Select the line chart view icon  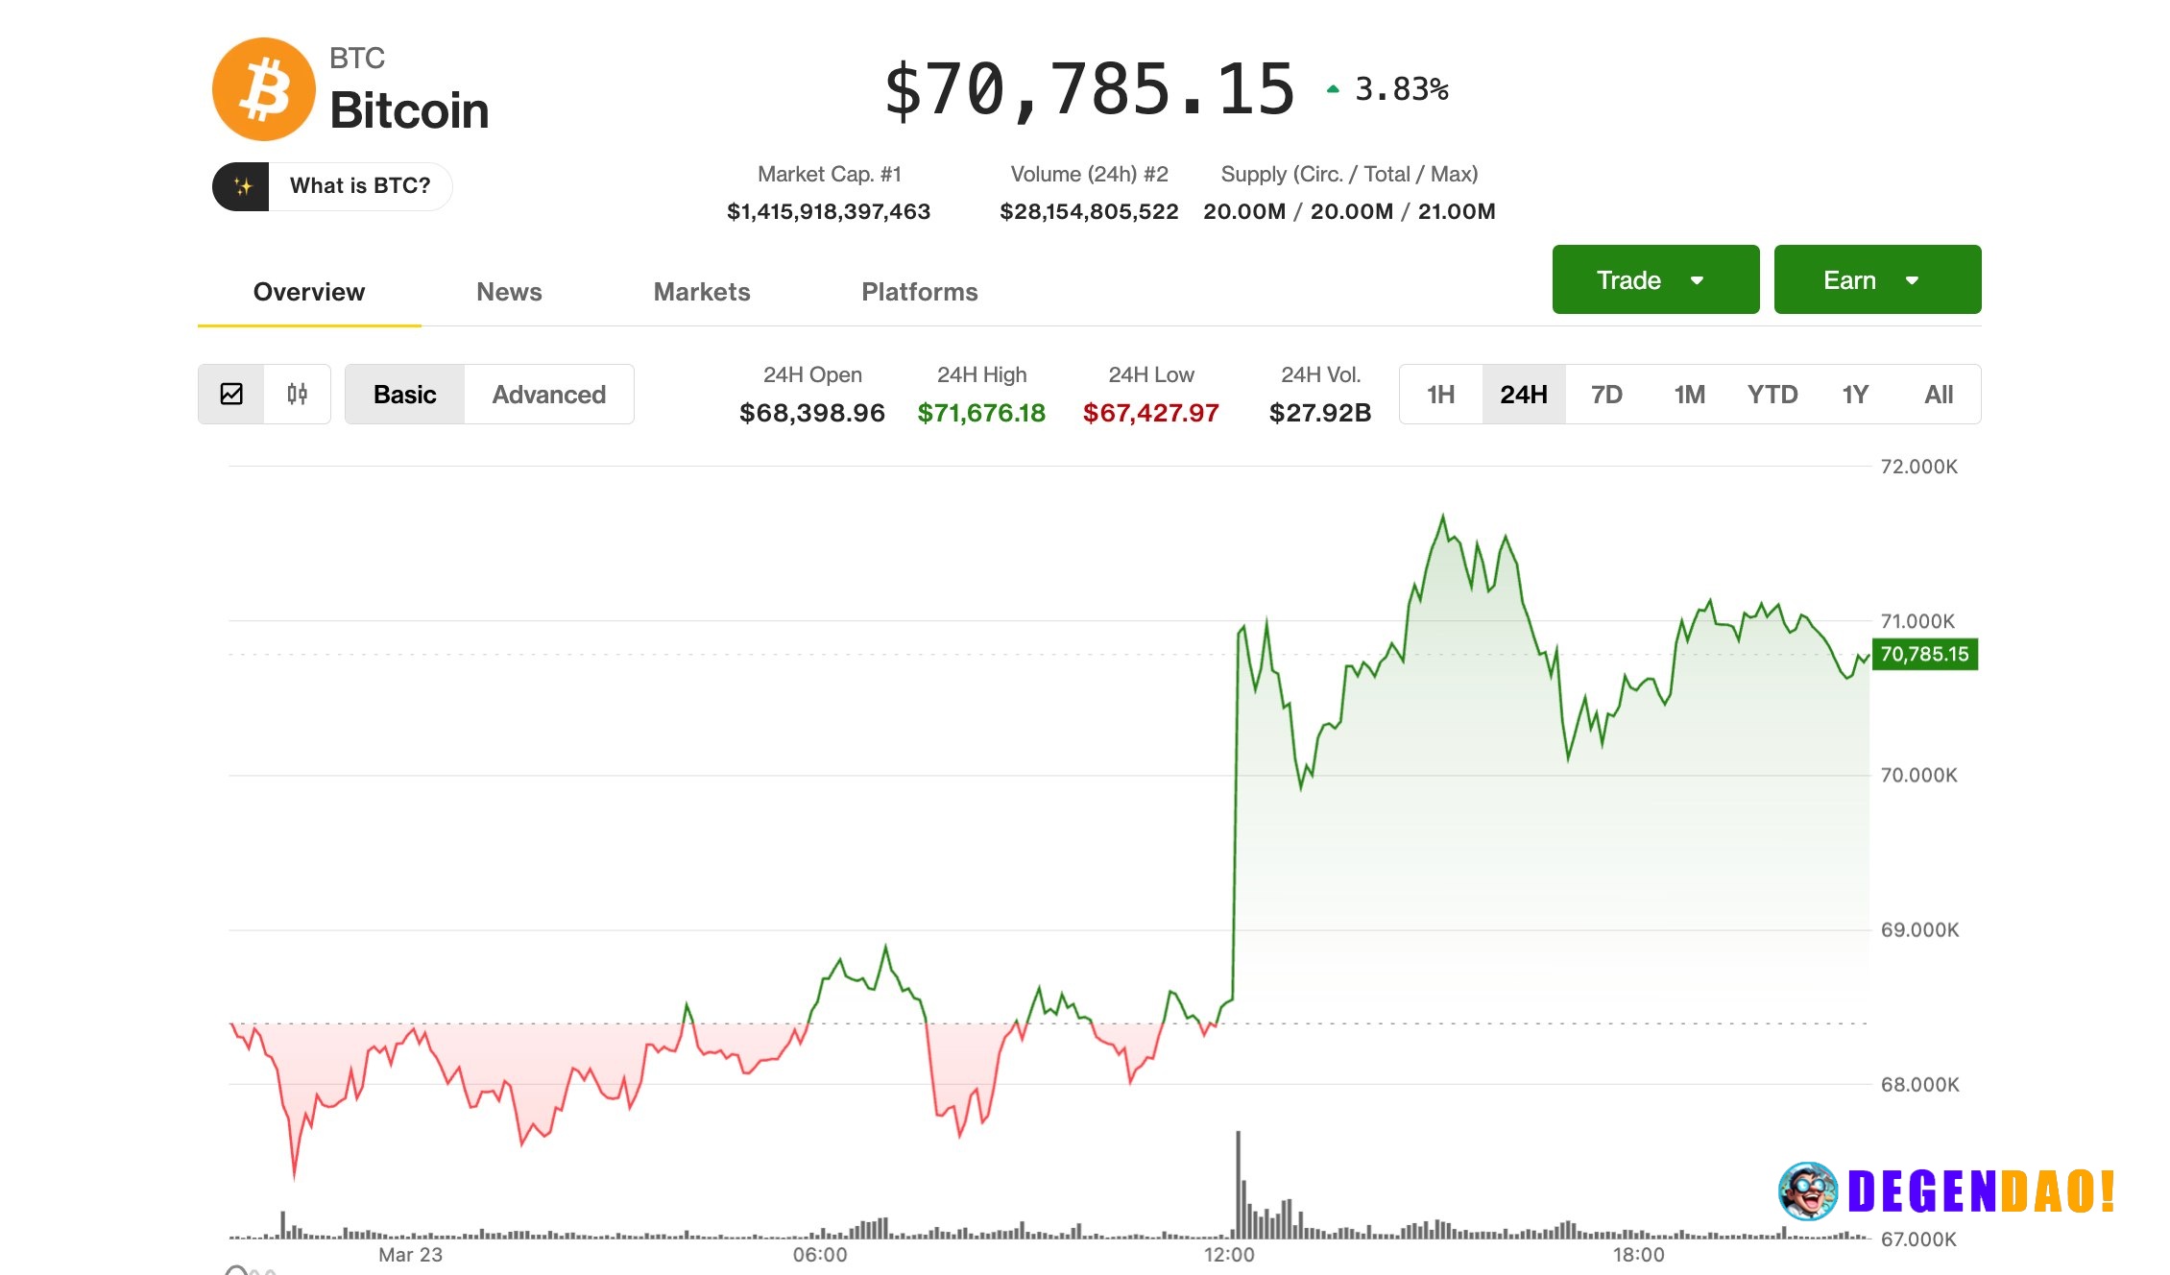[x=232, y=394]
